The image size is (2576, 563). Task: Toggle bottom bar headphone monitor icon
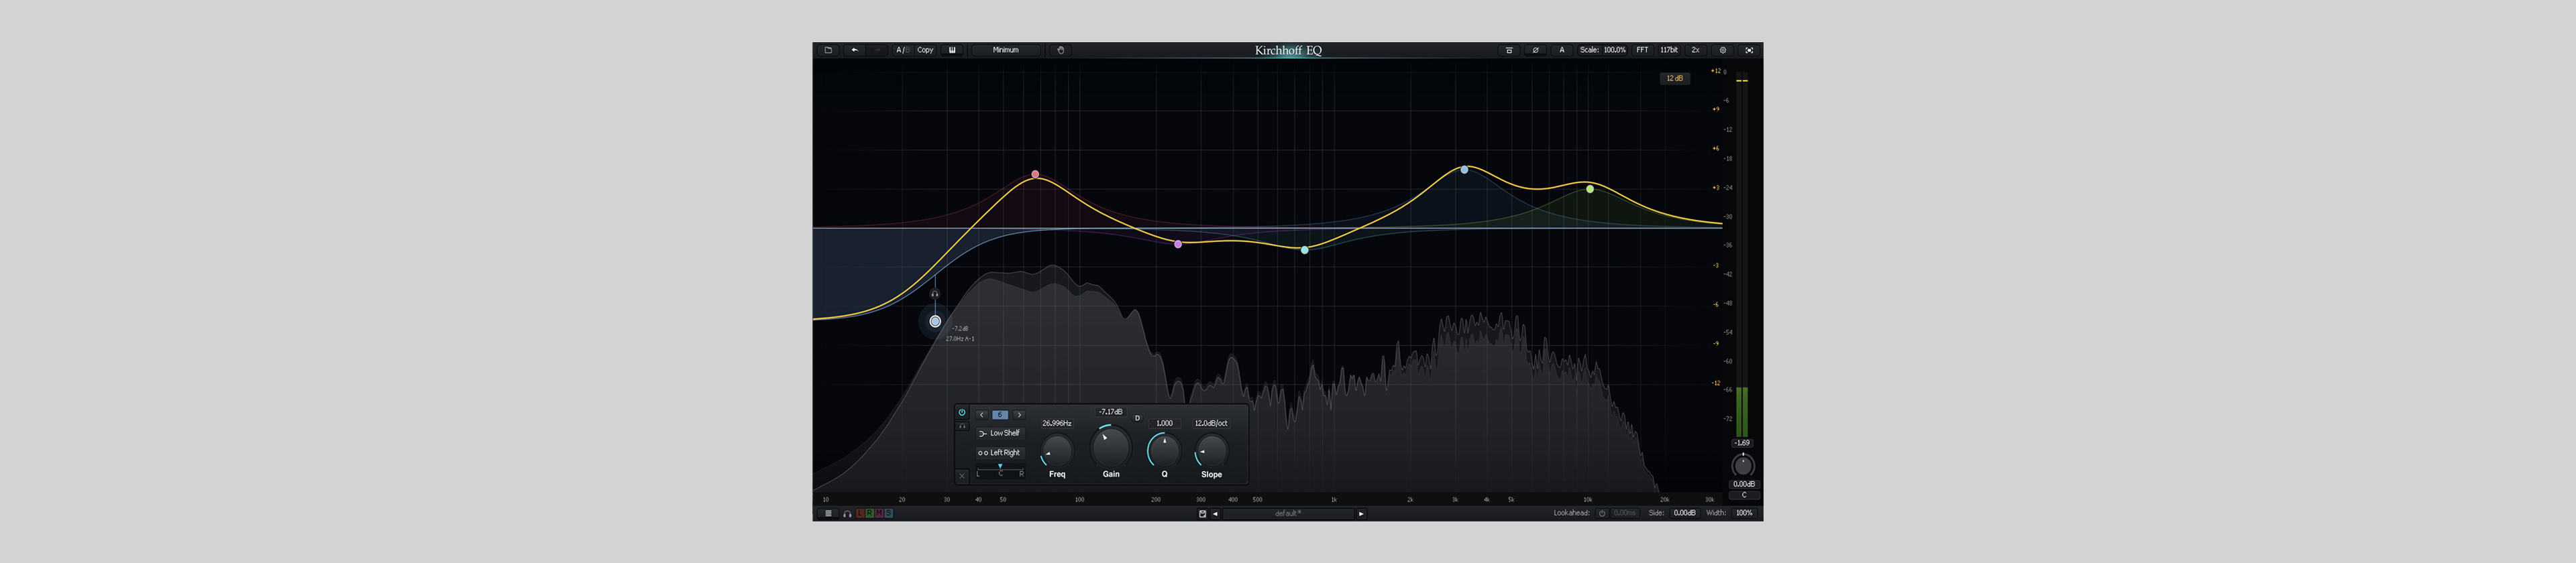[847, 513]
